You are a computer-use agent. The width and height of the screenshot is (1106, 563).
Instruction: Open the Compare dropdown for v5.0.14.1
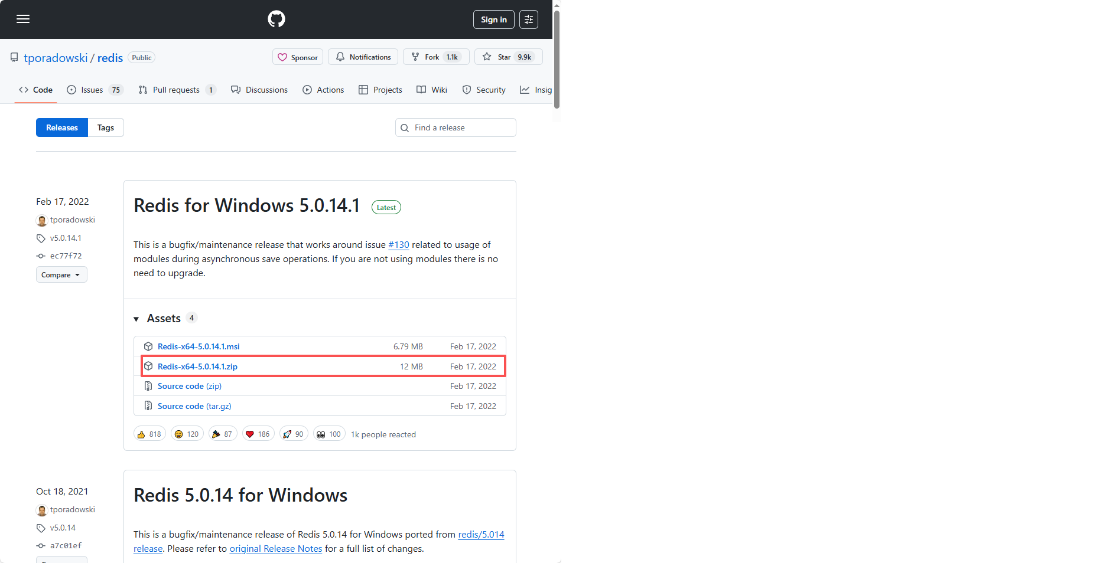pyautogui.click(x=61, y=275)
